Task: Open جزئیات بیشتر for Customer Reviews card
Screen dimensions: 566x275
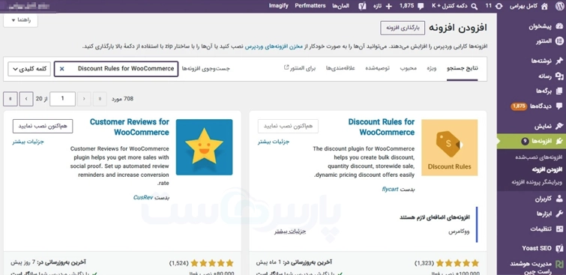Action: pyautogui.click(x=28, y=142)
